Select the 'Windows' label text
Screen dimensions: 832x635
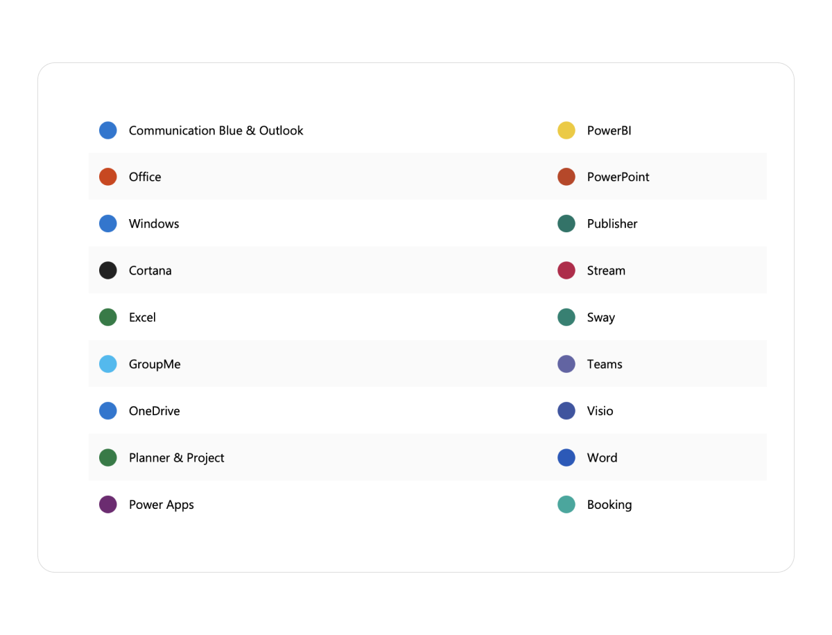coord(154,224)
